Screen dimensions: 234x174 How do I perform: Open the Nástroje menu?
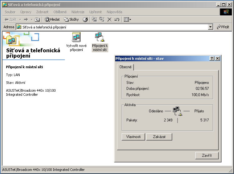click(x=78, y=12)
